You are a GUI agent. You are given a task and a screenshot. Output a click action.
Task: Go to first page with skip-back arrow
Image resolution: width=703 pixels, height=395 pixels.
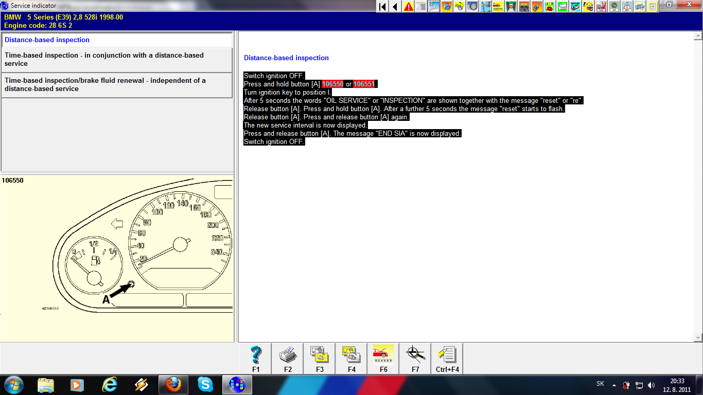coord(382,7)
